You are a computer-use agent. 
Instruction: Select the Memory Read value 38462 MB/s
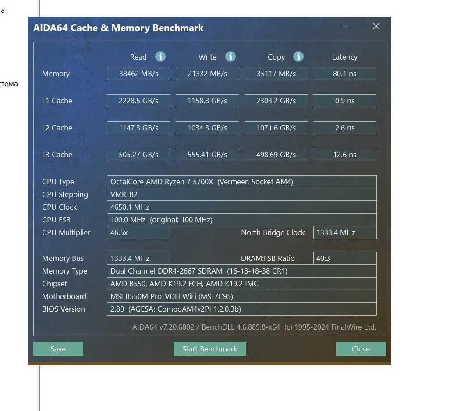pyautogui.click(x=138, y=74)
